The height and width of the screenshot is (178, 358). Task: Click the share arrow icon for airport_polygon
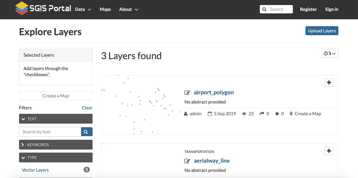pos(262,114)
